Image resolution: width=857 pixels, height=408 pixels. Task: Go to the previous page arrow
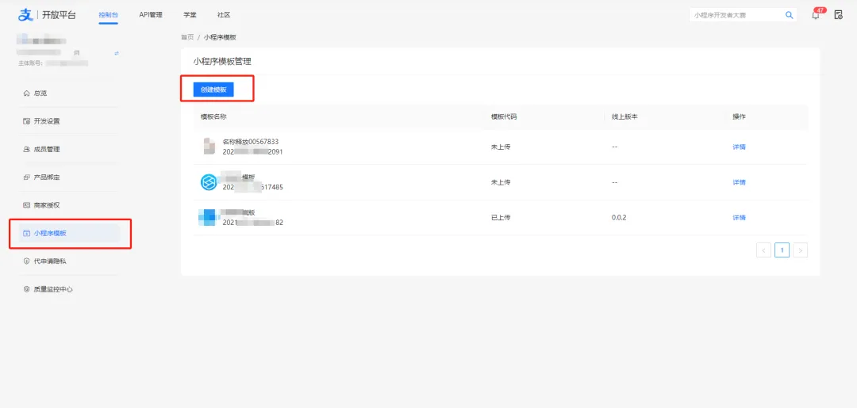[x=763, y=250]
